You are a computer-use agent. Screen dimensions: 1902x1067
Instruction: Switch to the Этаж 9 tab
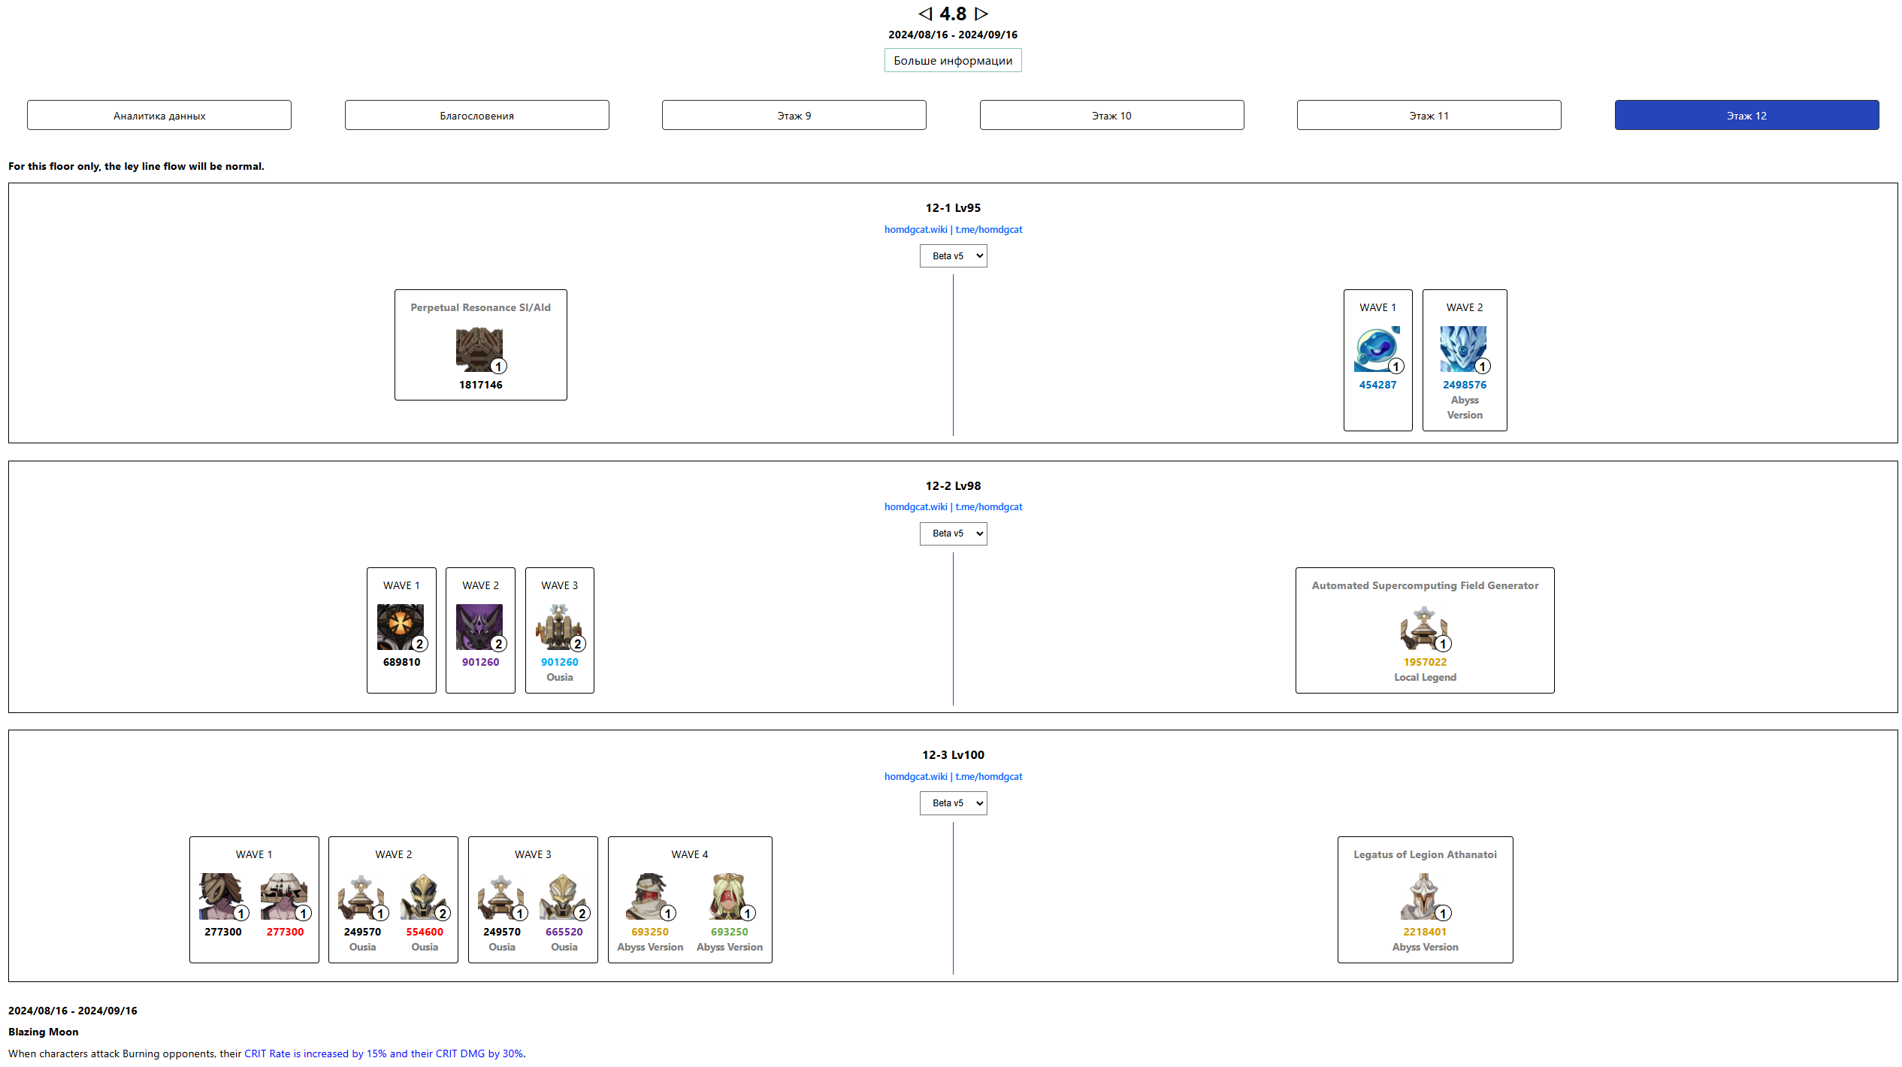(x=794, y=115)
